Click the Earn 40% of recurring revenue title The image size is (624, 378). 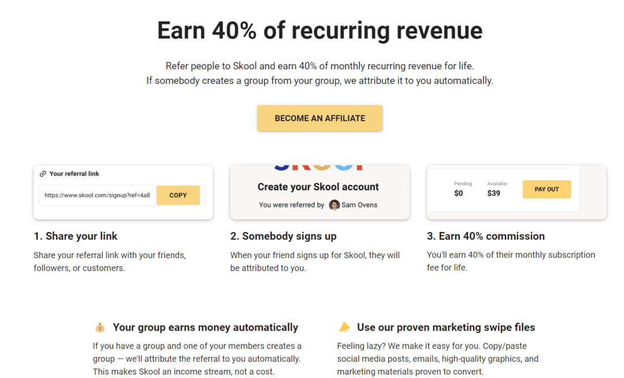pyautogui.click(x=320, y=31)
